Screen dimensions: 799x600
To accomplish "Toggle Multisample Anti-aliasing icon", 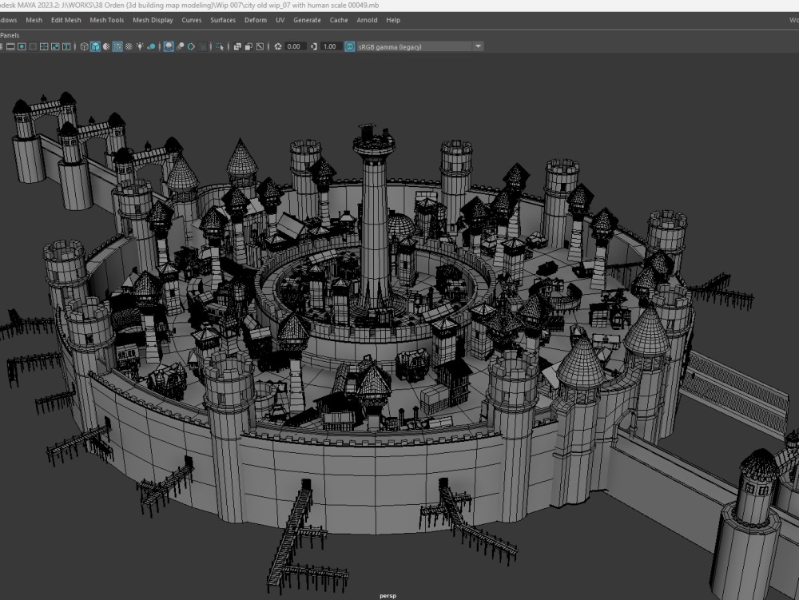I will coord(191,46).
